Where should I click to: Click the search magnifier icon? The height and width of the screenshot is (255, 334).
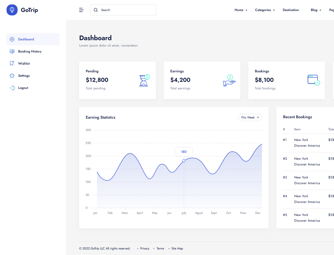point(96,10)
